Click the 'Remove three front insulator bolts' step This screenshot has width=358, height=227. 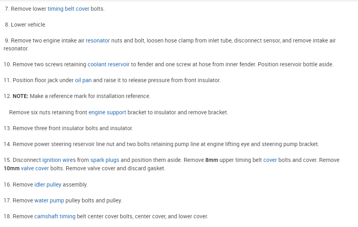point(73,128)
